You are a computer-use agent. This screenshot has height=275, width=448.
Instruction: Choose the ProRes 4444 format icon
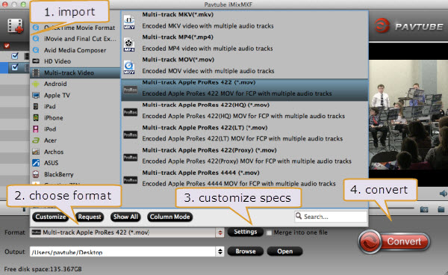(x=130, y=180)
